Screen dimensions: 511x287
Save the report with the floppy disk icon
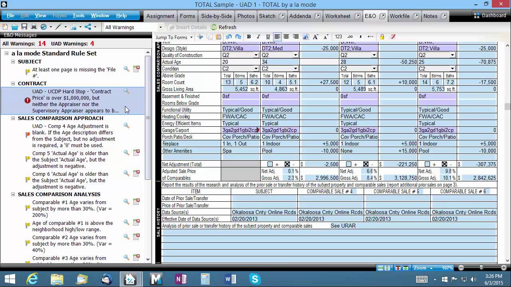[24, 27]
